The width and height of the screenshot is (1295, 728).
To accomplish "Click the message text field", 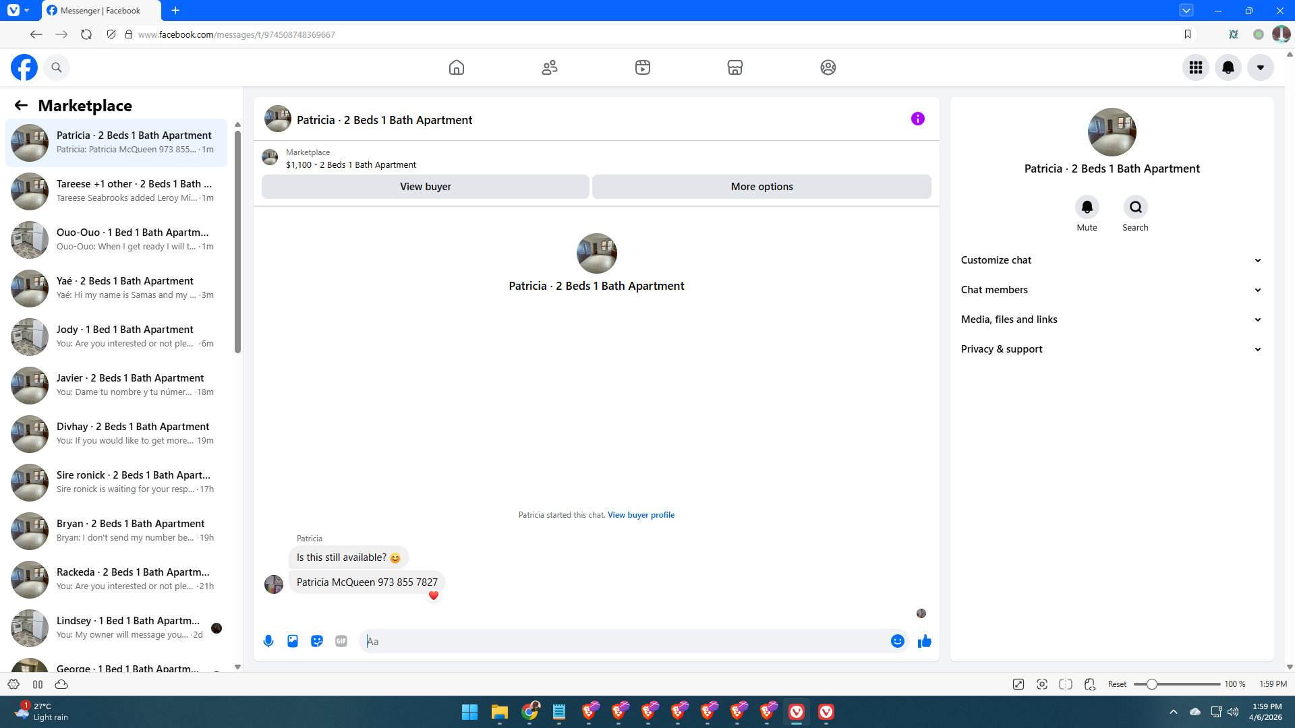I will click(x=625, y=641).
